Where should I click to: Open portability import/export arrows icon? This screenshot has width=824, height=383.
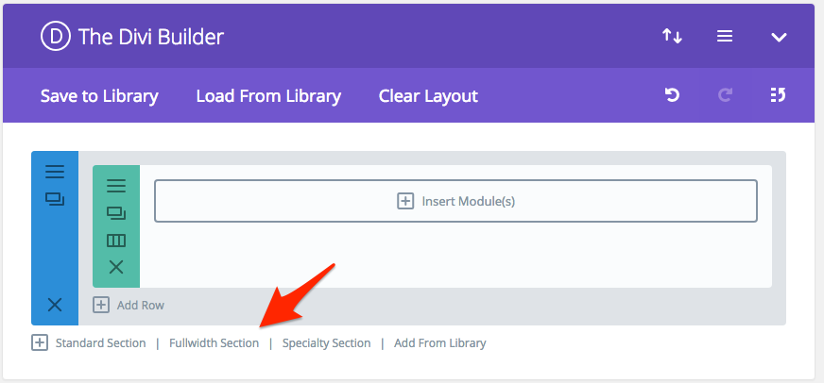click(x=672, y=36)
